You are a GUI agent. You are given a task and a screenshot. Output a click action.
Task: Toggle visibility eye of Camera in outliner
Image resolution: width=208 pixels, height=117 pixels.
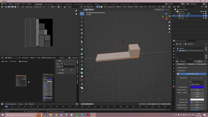coord(203,14)
